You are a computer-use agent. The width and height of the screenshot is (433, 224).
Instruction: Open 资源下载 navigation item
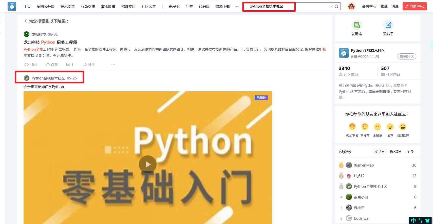pyautogui.click(x=223, y=7)
